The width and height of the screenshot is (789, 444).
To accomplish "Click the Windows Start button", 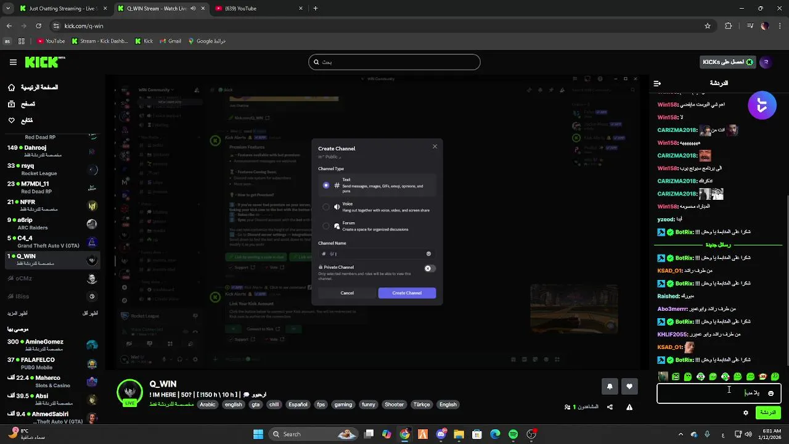I will [x=258, y=434].
